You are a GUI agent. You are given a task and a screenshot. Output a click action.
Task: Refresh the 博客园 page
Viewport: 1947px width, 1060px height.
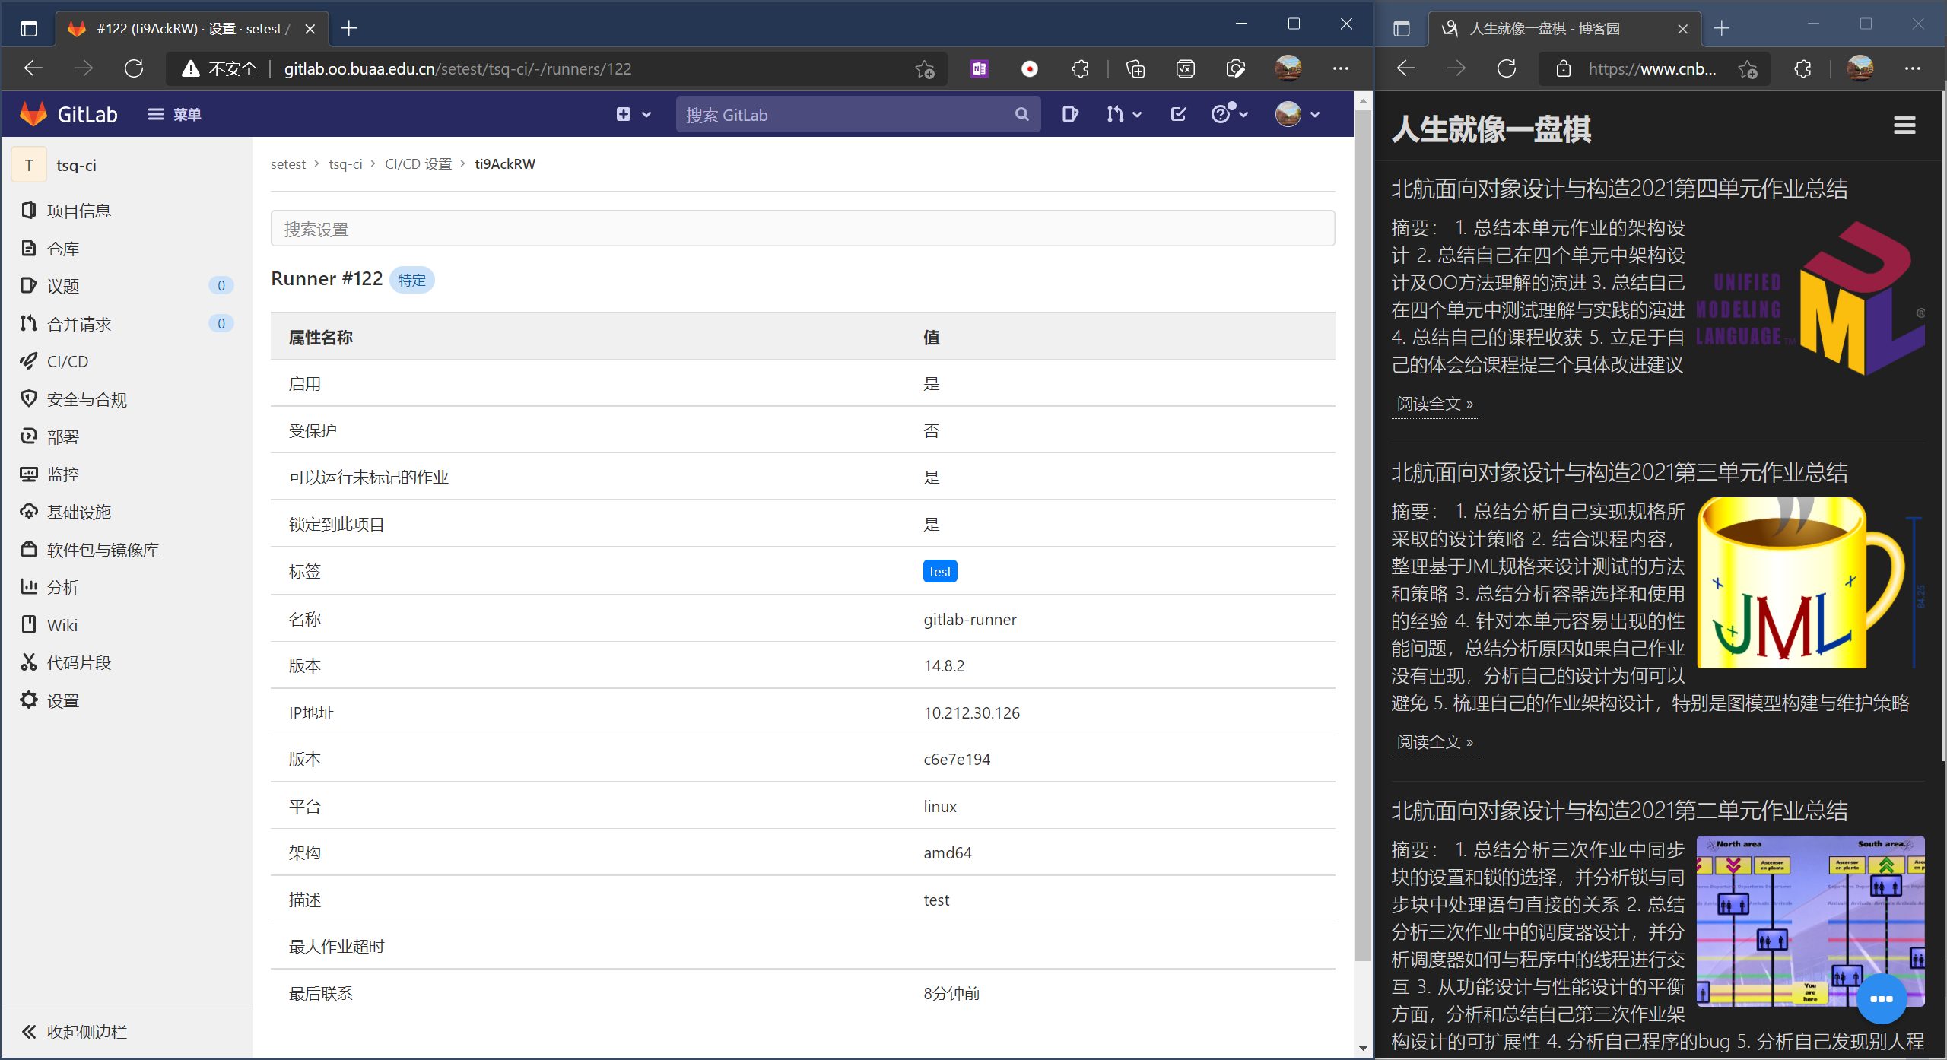click(x=1507, y=68)
